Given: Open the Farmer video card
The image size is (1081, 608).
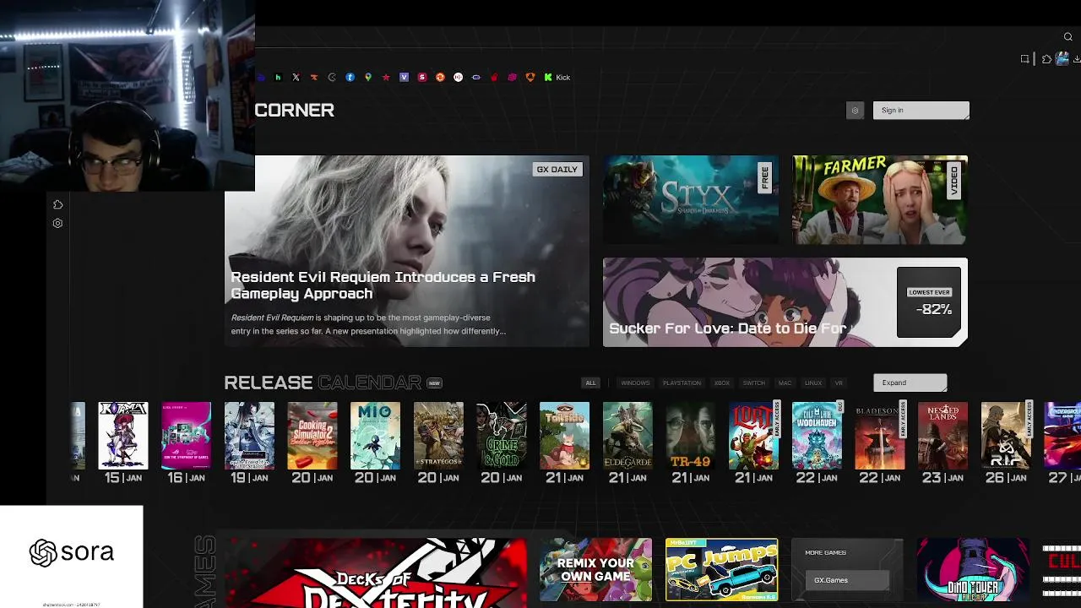Looking at the screenshot, I should point(880,200).
